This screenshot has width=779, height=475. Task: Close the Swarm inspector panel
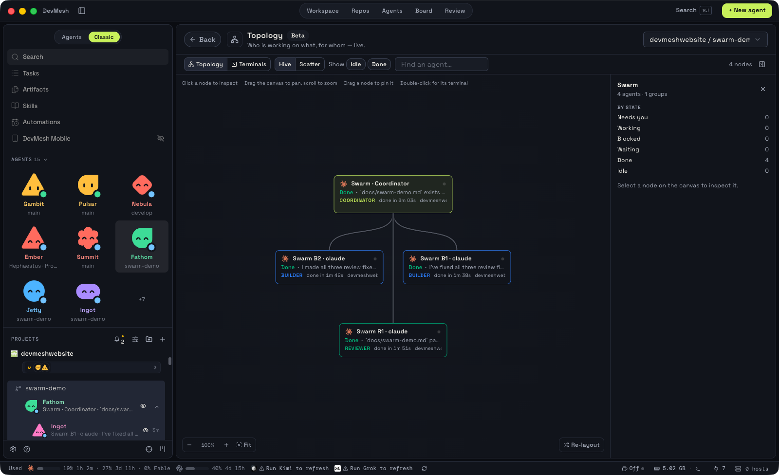[763, 89]
